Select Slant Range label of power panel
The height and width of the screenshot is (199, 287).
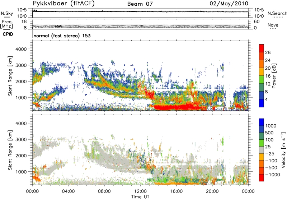tap(10, 76)
